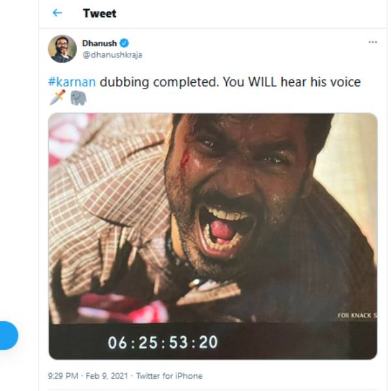Image resolution: width=391 pixels, height=391 pixels.
Task: Click the Tweet header title
Action: (x=100, y=13)
